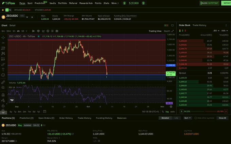Switch chart to Depth view
The width and height of the screenshot is (231, 144).
click(167, 31)
